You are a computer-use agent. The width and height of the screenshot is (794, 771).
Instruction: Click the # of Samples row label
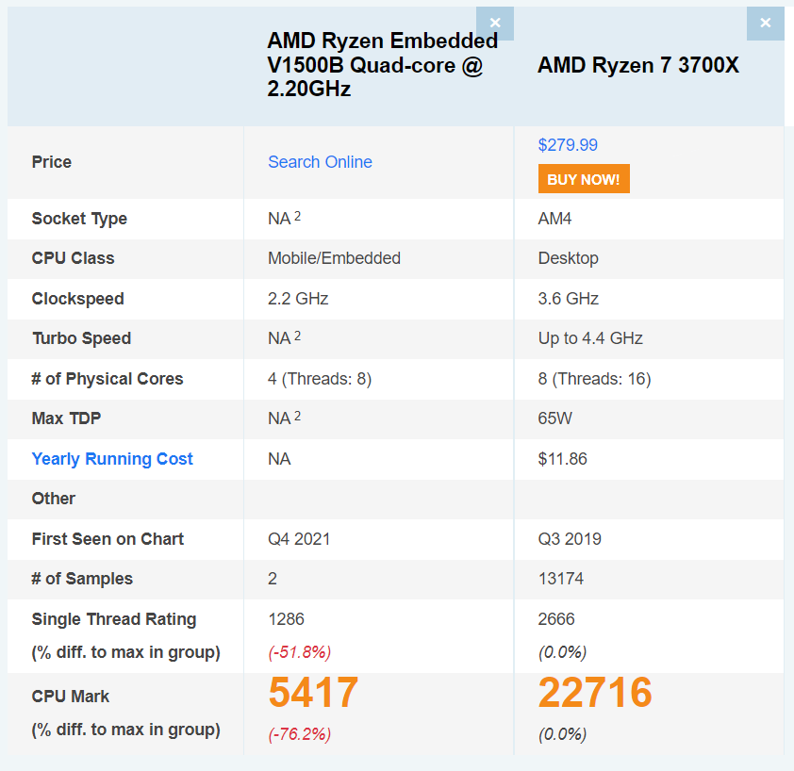(82, 579)
